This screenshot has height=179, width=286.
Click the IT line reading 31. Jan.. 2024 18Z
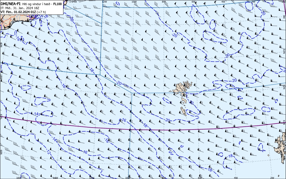pos(20,8)
